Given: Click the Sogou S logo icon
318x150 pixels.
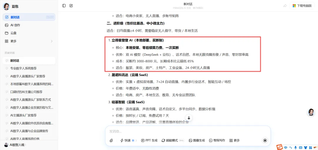Looking at the screenshot, I should pyautogui.click(x=280, y=147).
